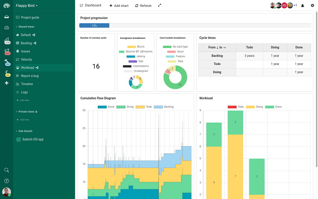Click the Logs clock icon
Screen dimensions: 318x199
[18, 92]
